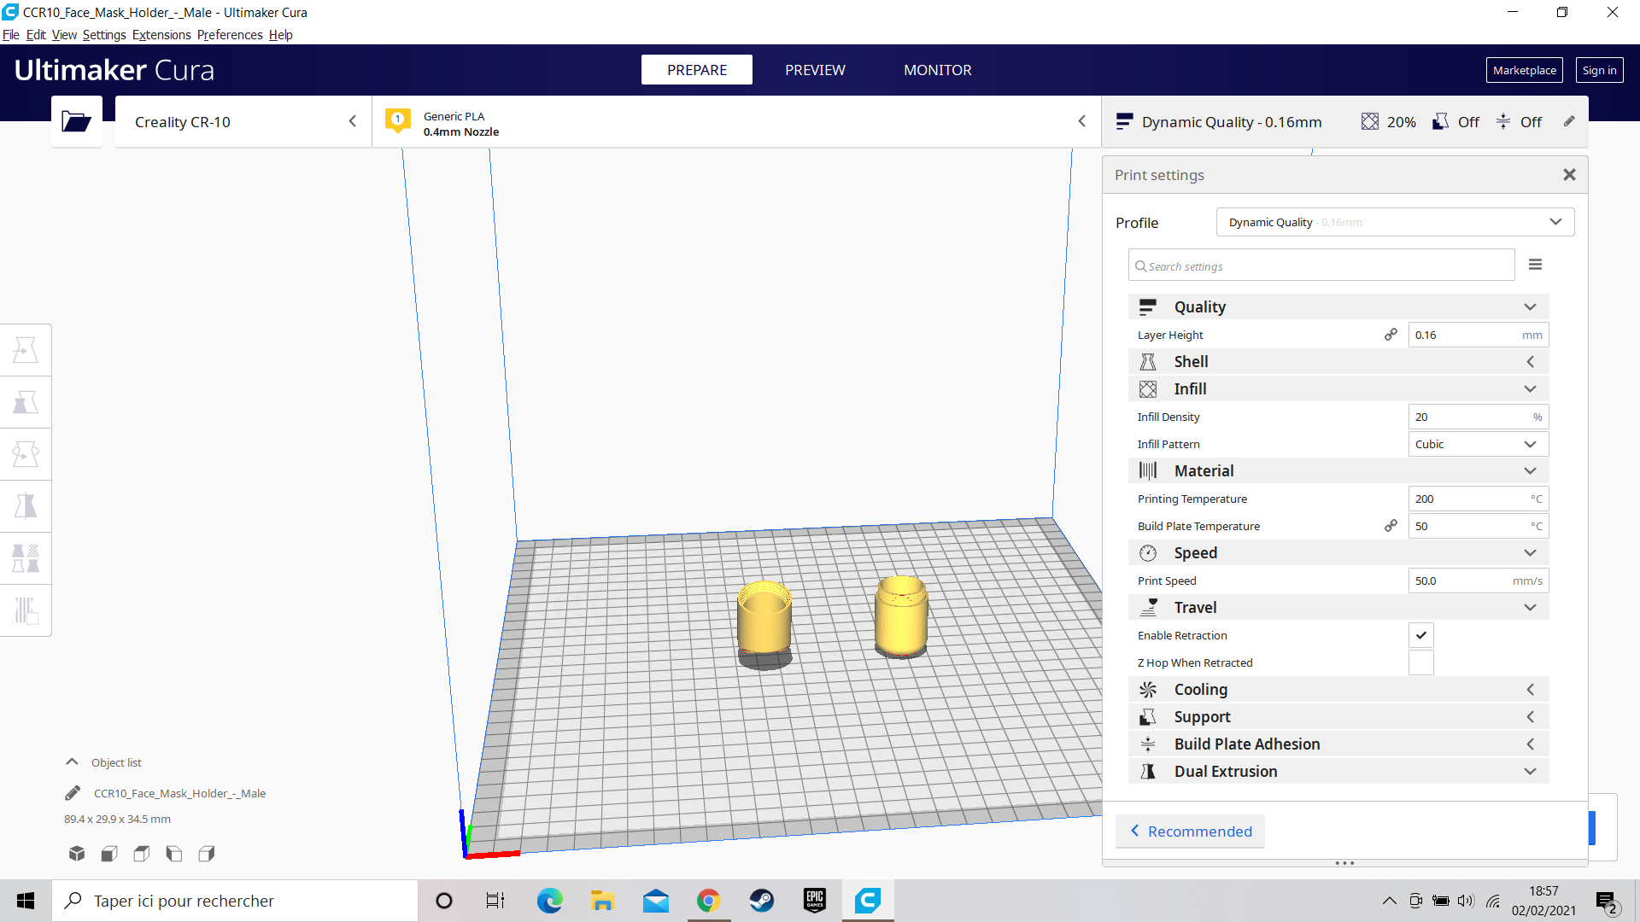Select the Mirror tool in left toolbar
The width and height of the screenshot is (1640, 922).
pyautogui.click(x=26, y=506)
